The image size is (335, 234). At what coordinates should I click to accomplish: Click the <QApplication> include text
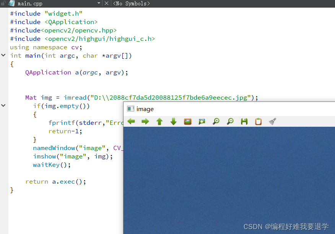71,22
